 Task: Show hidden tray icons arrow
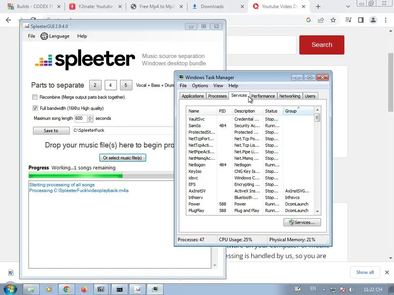coord(324,290)
